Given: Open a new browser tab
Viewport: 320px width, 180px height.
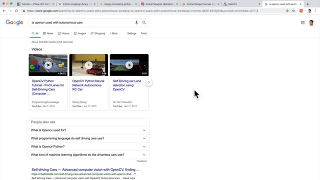Looking at the screenshot, I should pyautogui.click(x=308, y=4).
